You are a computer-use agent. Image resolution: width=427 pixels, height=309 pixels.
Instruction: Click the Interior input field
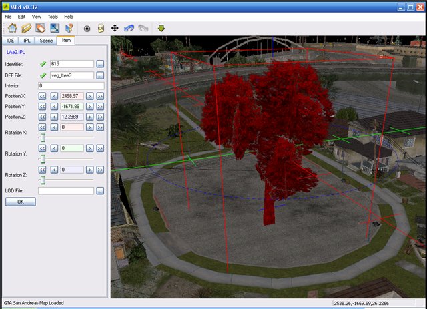pos(71,85)
